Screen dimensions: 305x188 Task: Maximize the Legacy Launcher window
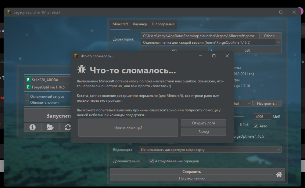click(x=281, y=12)
